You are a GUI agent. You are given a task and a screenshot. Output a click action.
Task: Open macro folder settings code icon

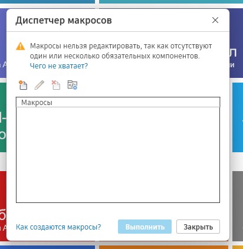pyautogui.click(x=73, y=85)
